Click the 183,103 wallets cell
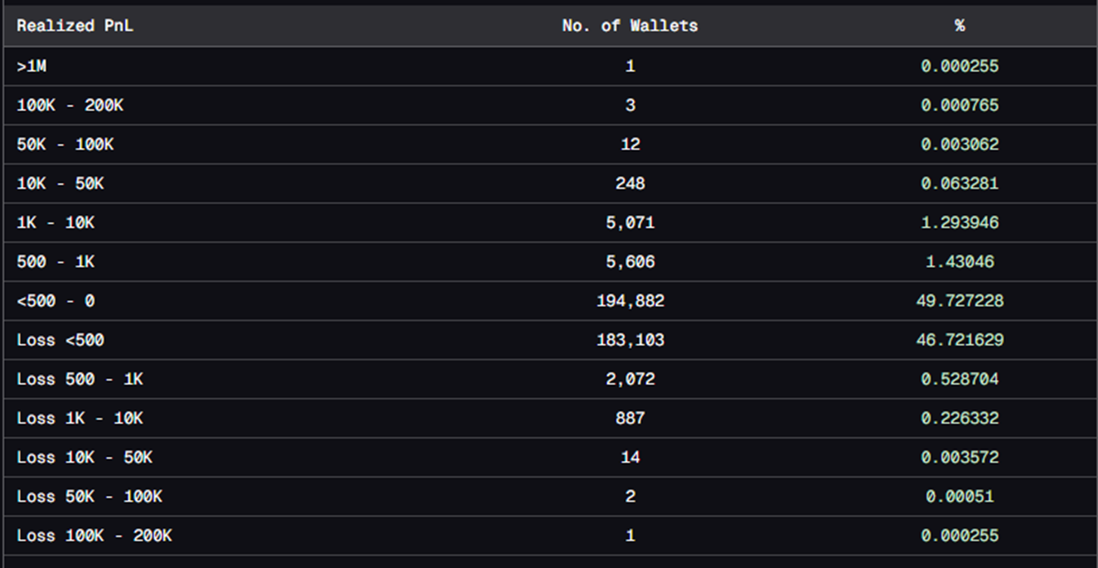This screenshot has width=1098, height=568. point(630,340)
